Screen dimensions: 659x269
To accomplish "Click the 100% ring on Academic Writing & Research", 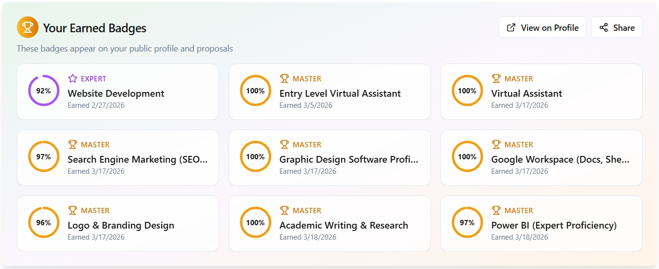I will (256, 222).
